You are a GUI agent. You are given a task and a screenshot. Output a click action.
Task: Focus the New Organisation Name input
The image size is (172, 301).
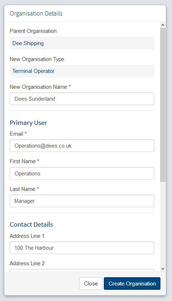pyautogui.click(x=82, y=99)
